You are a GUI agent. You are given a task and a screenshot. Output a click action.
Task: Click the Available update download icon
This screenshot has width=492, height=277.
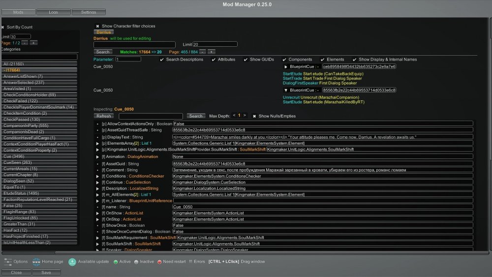(x=72, y=261)
